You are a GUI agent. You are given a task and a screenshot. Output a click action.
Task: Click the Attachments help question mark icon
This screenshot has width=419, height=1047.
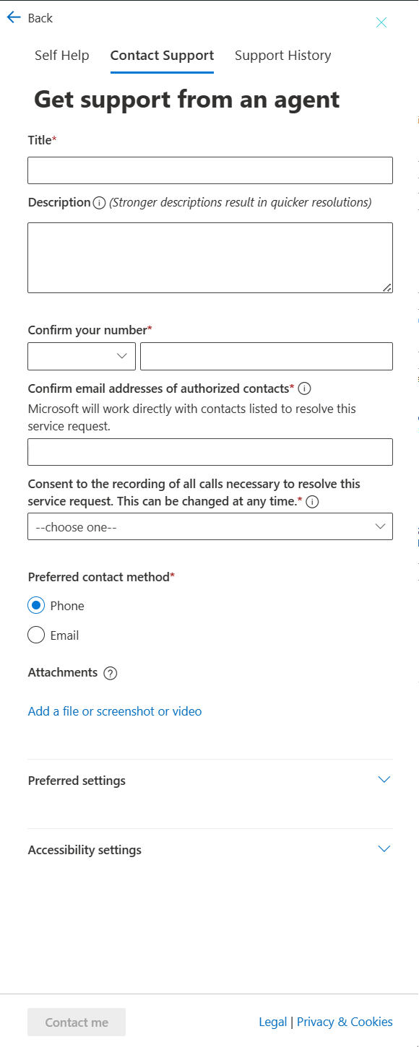click(x=110, y=673)
